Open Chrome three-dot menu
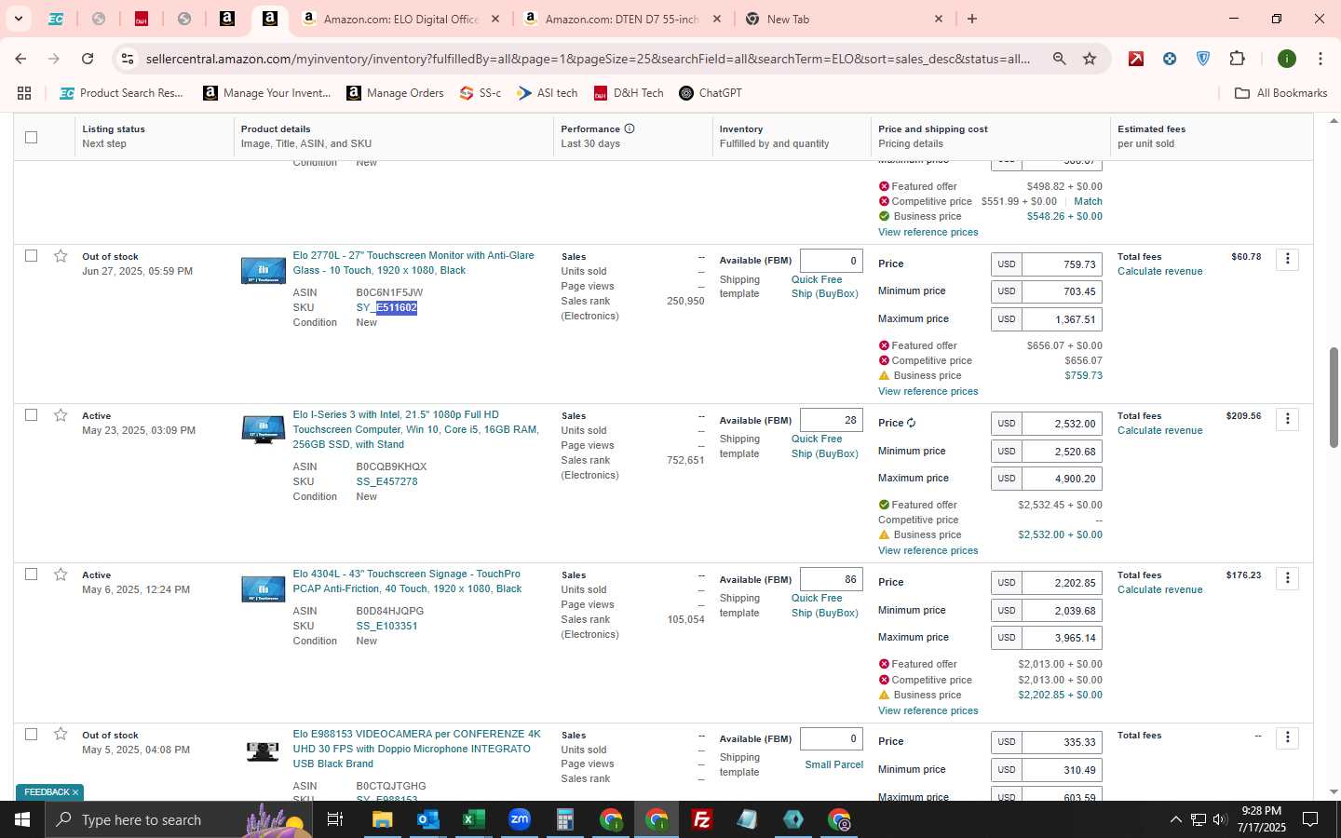Screen dimensions: 1341x838 point(1320,59)
